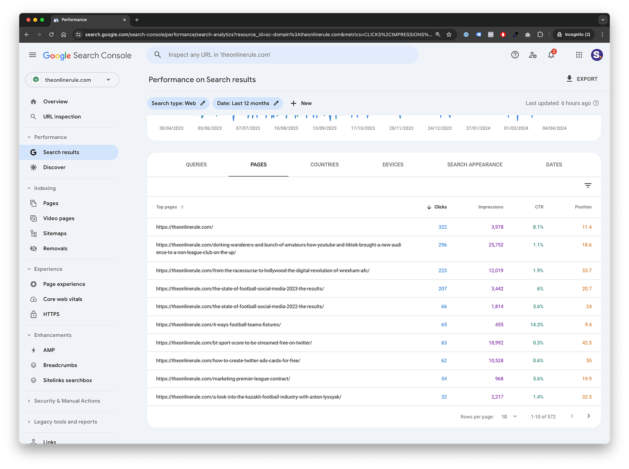Open Core web vitals report
The height and width of the screenshot is (469, 629).
[63, 299]
